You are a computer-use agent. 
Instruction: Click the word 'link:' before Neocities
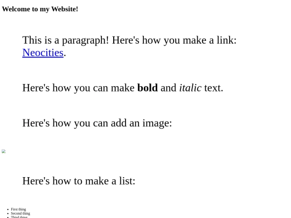226,40
